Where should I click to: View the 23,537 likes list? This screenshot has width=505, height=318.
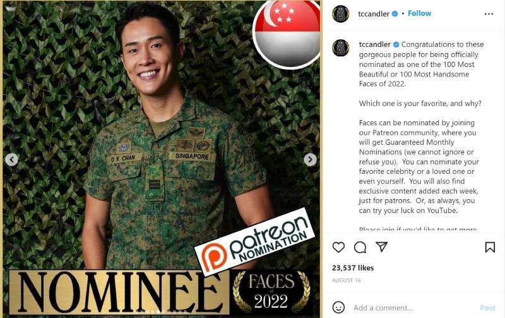[353, 267]
